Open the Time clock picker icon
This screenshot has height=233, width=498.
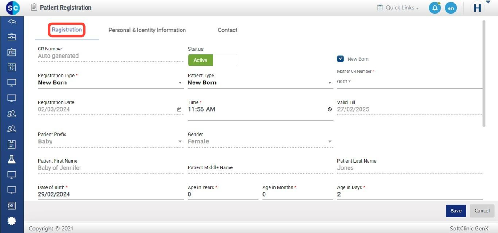[329, 109]
